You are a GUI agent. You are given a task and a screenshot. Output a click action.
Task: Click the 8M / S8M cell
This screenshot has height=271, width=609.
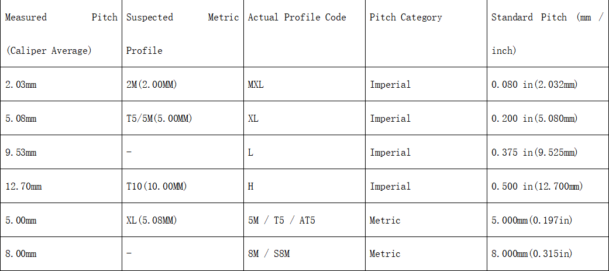pyautogui.click(x=304, y=253)
